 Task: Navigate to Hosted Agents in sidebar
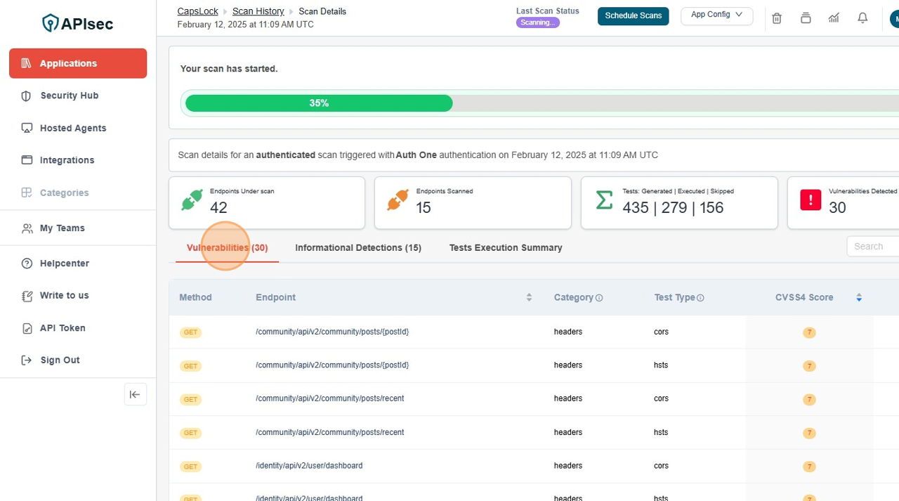[72, 128]
